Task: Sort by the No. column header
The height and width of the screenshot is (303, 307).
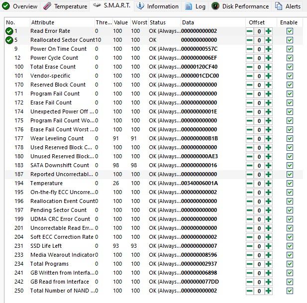Action: (17, 22)
